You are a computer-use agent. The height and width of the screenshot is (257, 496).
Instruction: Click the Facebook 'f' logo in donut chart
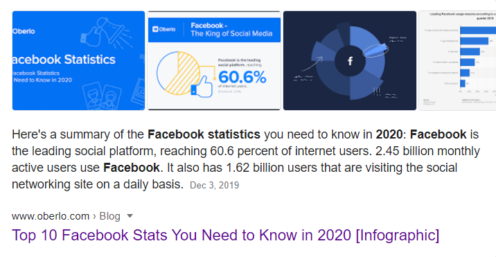click(350, 61)
